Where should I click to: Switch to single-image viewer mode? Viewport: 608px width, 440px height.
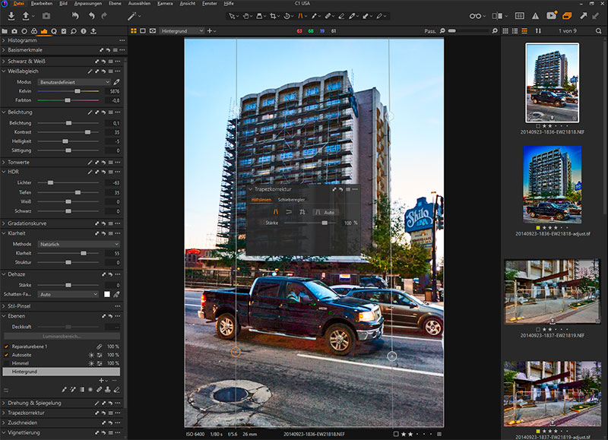click(x=143, y=31)
